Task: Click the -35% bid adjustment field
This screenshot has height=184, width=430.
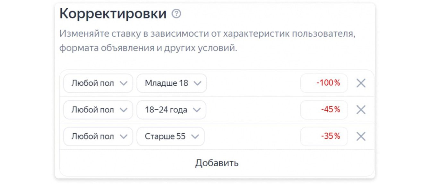Action: (x=324, y=136)
